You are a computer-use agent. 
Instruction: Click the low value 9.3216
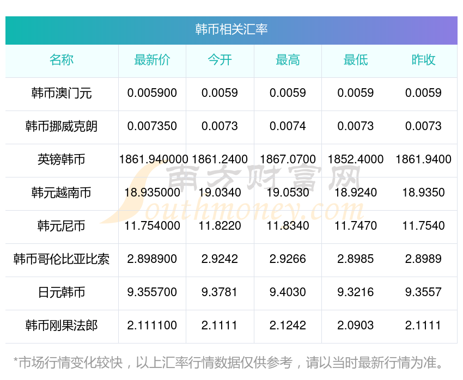coord(356,292)
